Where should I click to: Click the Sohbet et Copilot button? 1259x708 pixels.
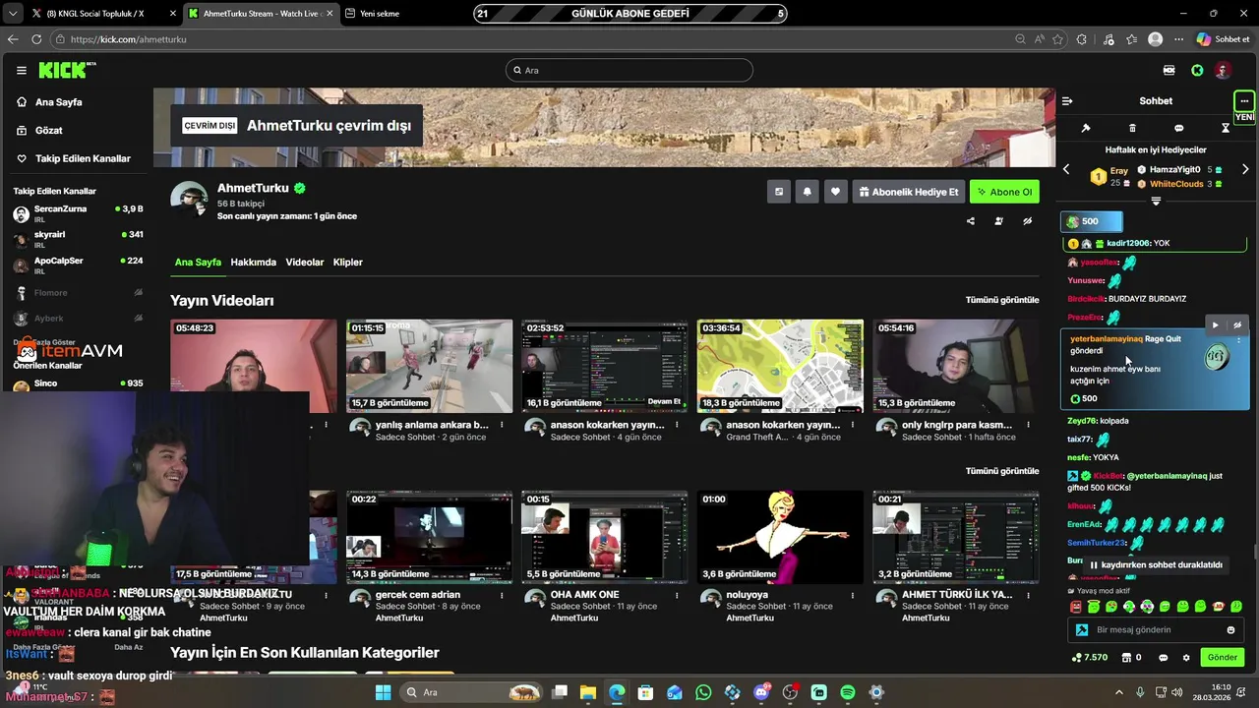pyautogui.click(x=1224, y=39)
